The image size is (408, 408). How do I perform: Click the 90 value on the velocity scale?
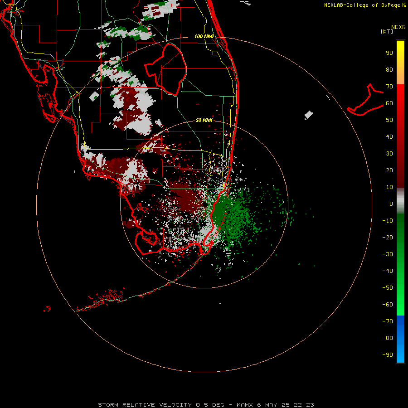click(x=389, y=53)
